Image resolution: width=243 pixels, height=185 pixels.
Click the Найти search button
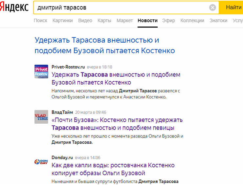pos(231,8)
